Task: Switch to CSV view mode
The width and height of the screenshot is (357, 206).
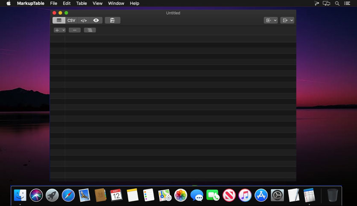Action: click(71, 20)
